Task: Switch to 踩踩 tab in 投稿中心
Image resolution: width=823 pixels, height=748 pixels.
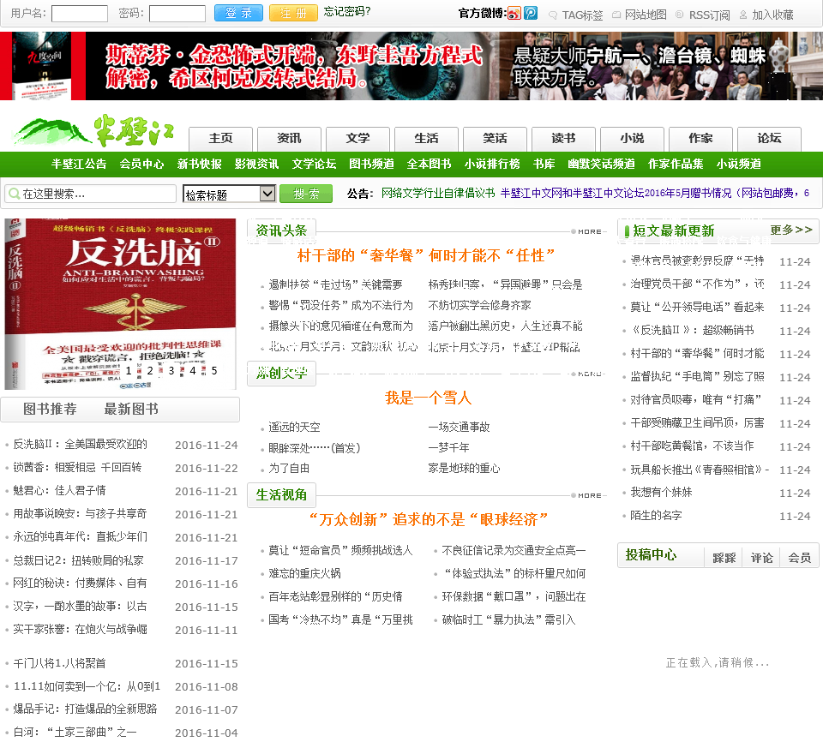Action: (724, 558)
